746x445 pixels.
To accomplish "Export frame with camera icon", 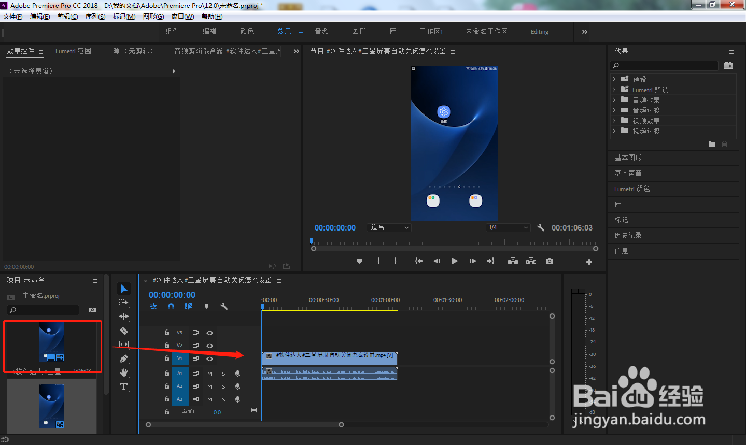I will [x=550, y=261].
